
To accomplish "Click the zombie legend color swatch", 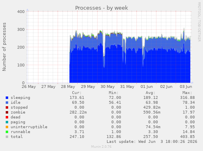I will 7,112.
